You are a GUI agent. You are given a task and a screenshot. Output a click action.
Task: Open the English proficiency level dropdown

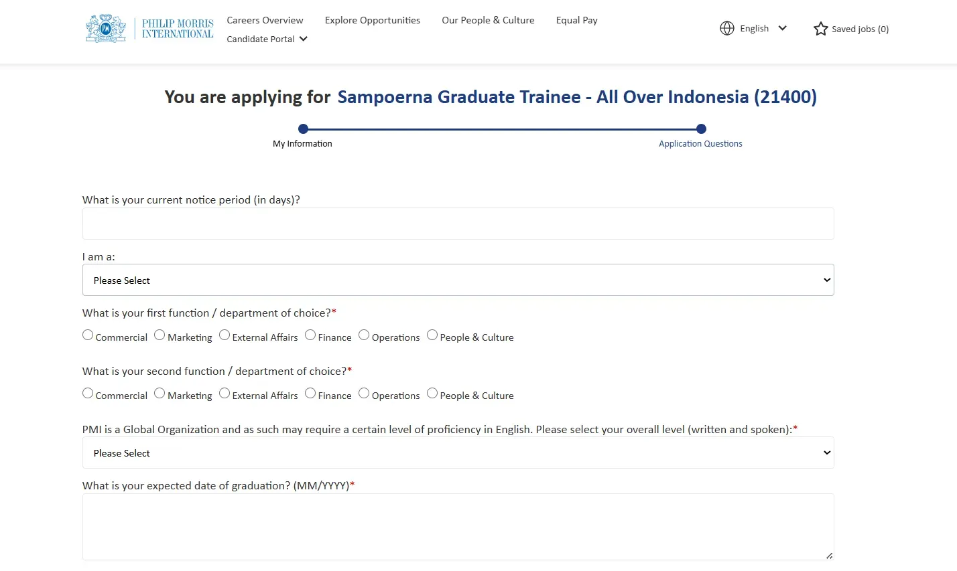pyautogui.click(x=458, y=453)
